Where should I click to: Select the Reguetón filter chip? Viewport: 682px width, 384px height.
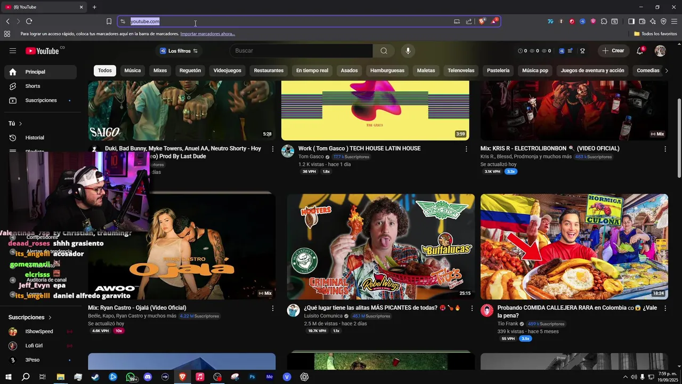coord(190,70)
